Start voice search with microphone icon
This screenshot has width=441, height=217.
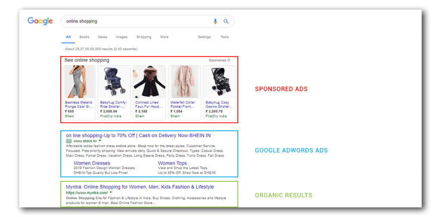pos(215,21)
